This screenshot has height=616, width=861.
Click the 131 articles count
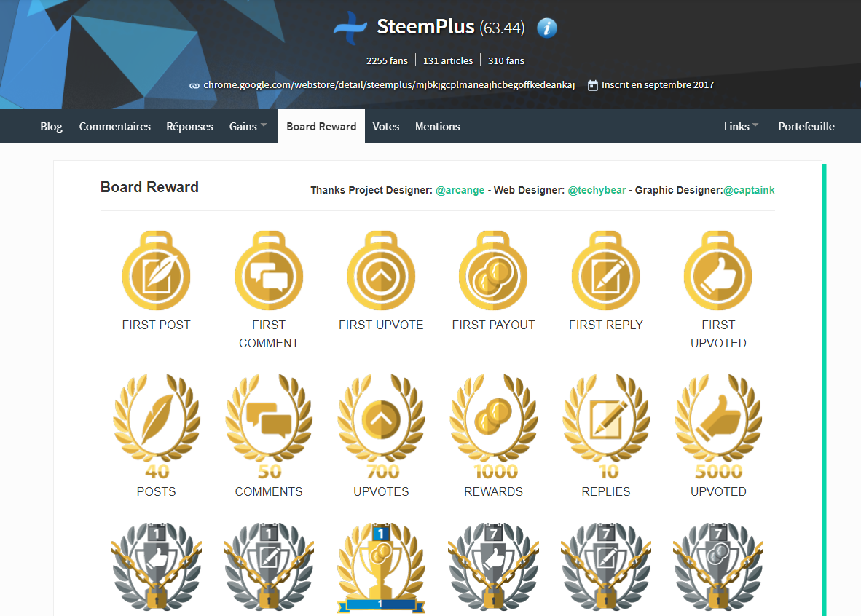pos(447,61)
